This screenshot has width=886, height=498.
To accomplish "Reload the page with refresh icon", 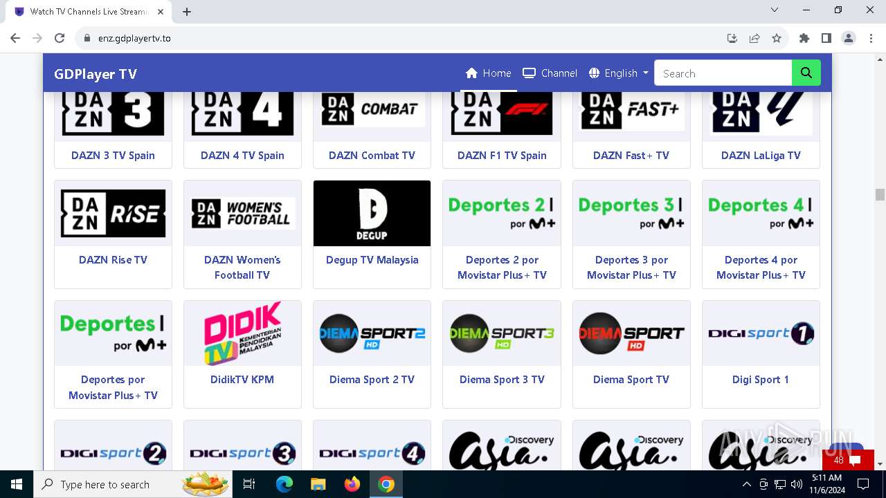I will coord(60,38).
